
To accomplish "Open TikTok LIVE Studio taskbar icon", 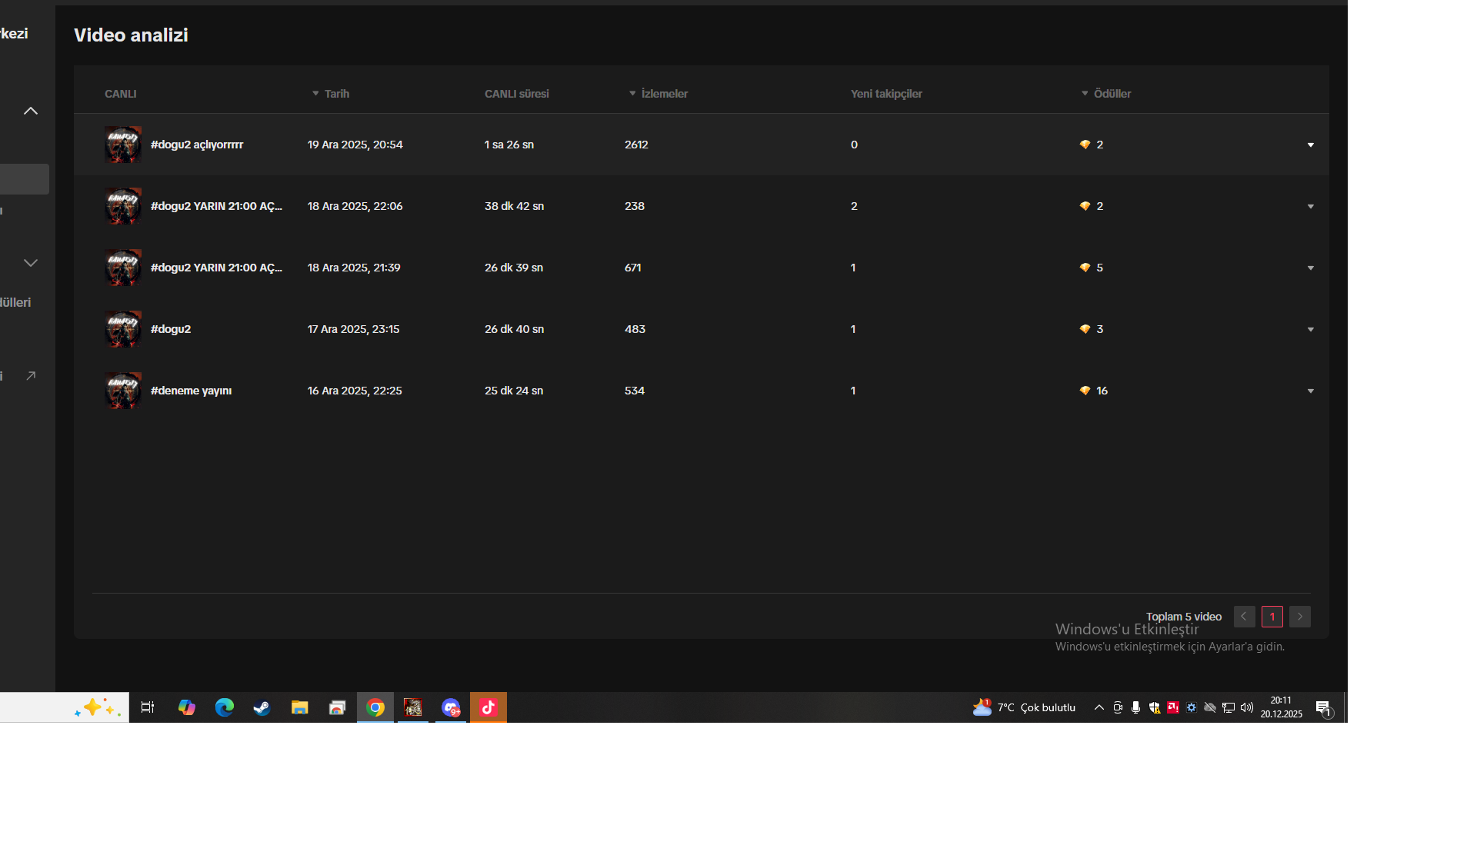I will (488, 707).
